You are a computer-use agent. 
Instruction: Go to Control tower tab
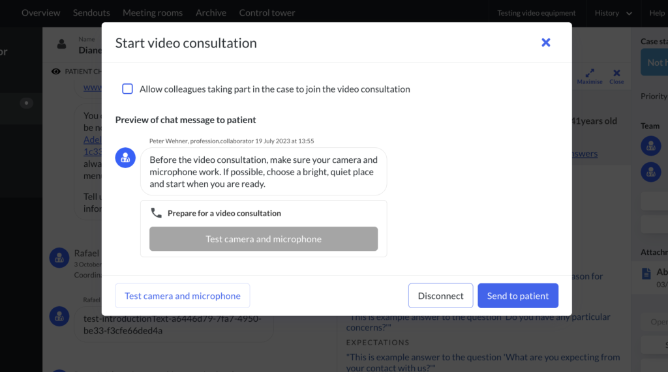267,13
